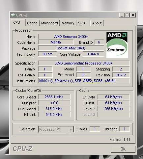Open the Mainboard tab
Viewport: 143px width, 159px height.
[x=49, y=23]
